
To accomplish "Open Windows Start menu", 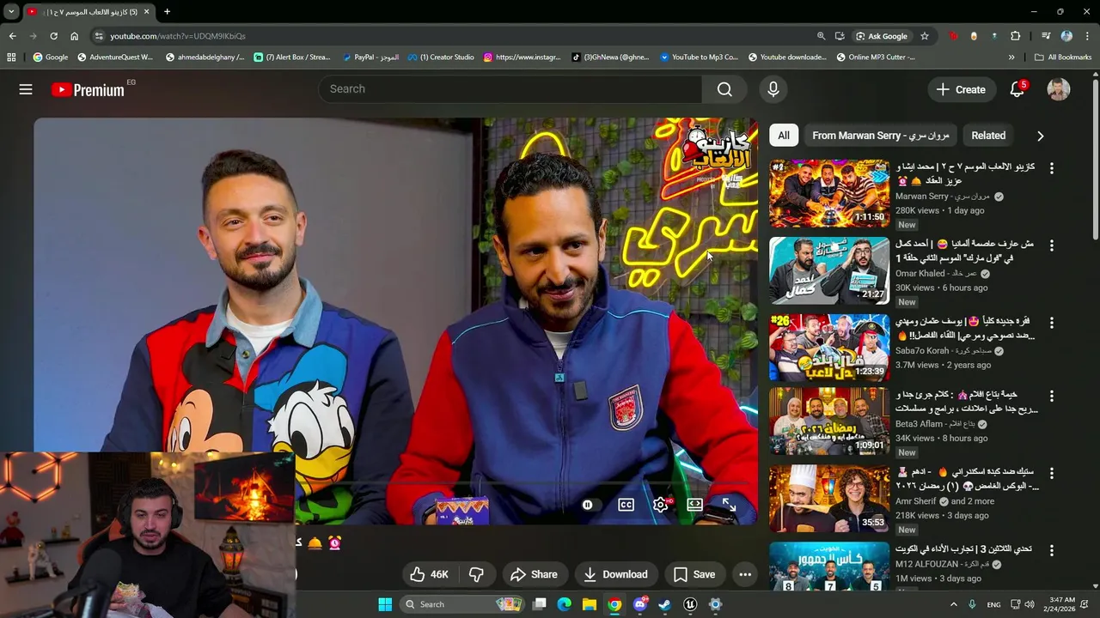I will (385, 604).
